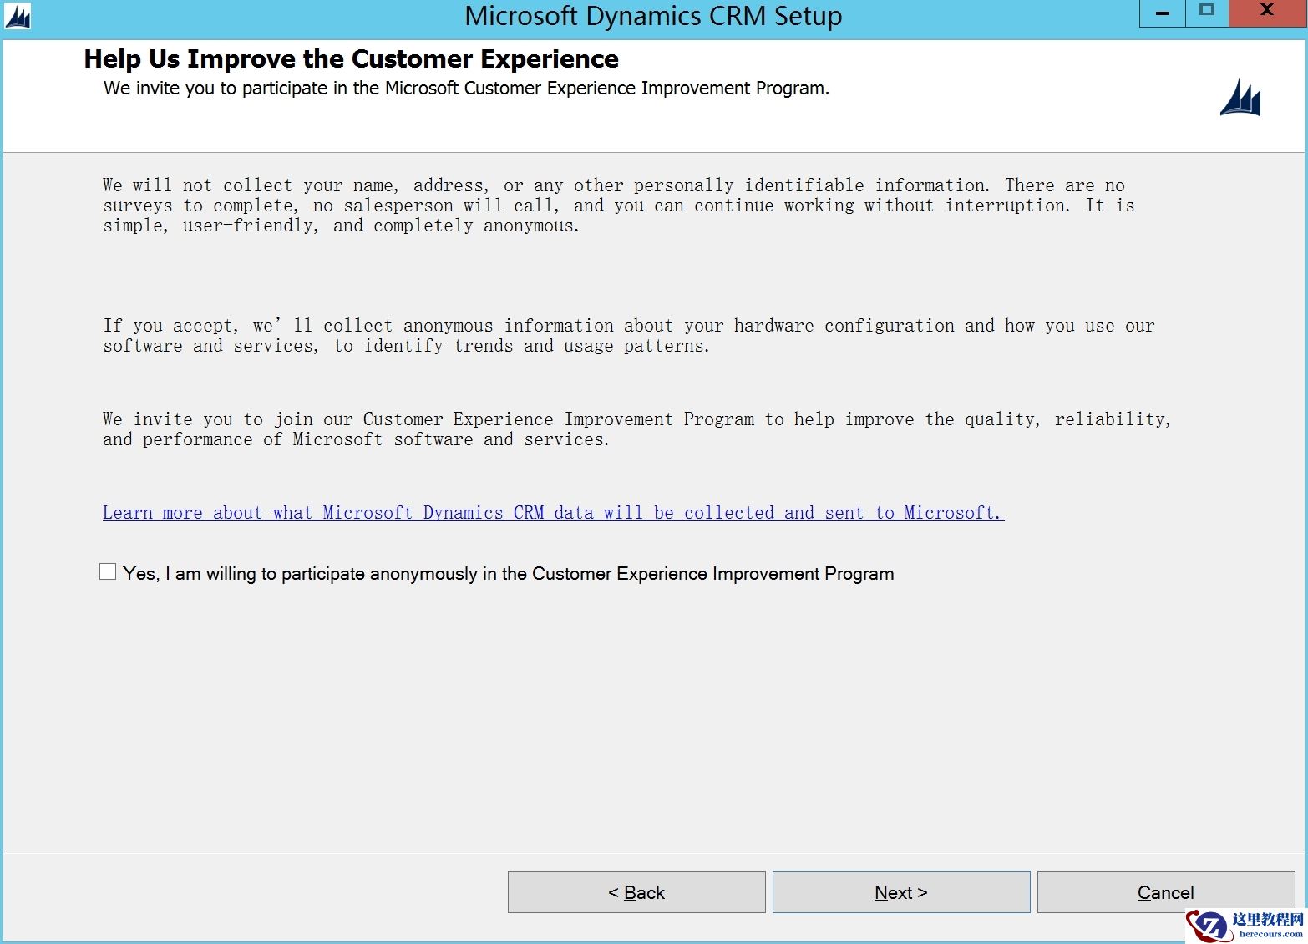Cancel the Microsoft Dynamics CRM Setup
The image size is (1308, 944).
pyautogui.click(x=1165, y=891)
